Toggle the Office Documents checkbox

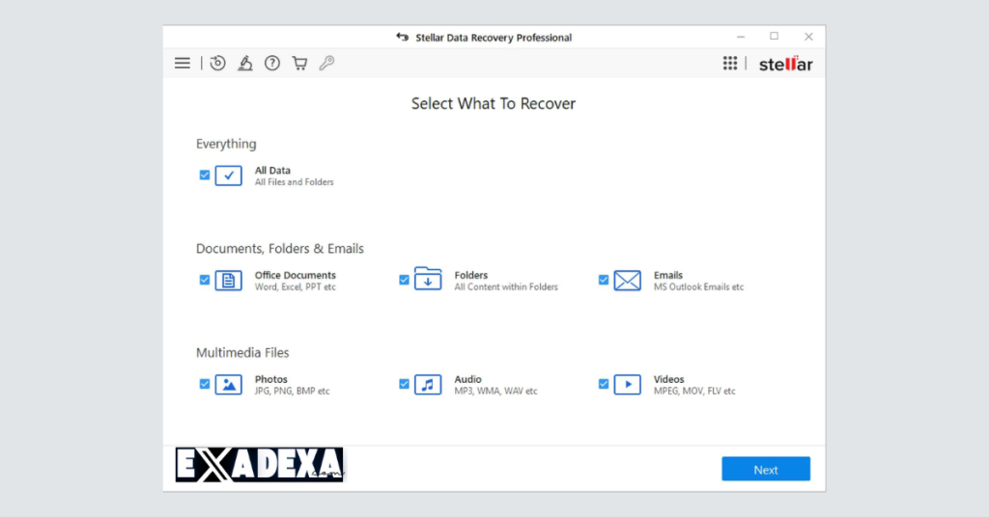pos(205,280)
